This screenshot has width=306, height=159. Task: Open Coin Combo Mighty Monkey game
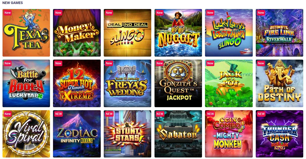(229, 134)
